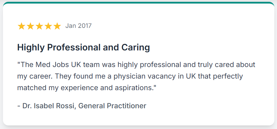Click the third gold rating star
Image resolution: width=277 pixels, height=129 pixels.
tap(39, 26)
